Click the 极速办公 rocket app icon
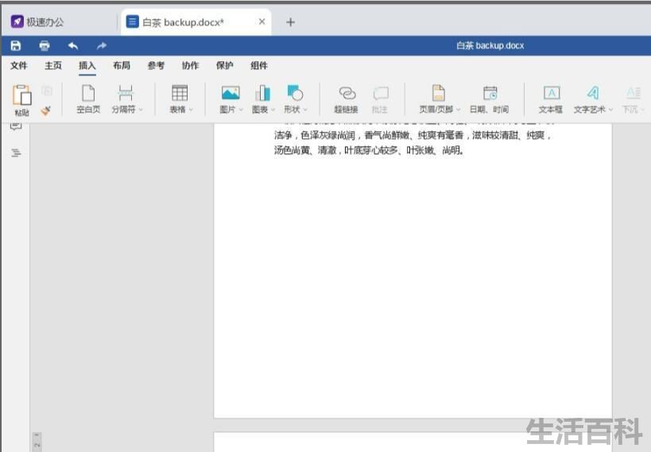Viewport: 651px width, 452px height. 17,21
